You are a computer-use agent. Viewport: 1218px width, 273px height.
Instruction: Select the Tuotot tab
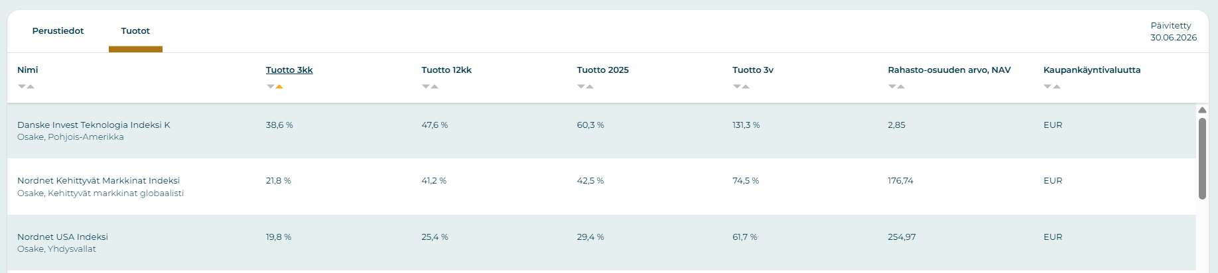tap(135, 31)
